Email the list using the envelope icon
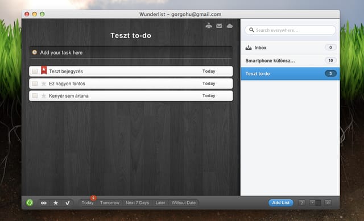The image size is (364, 221). click(219, 26)
